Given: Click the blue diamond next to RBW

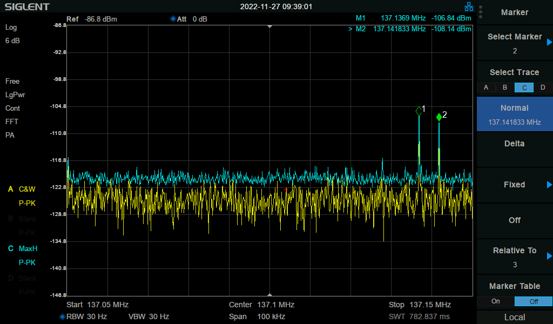Looking at the screenshot, I should coord(62,316).
